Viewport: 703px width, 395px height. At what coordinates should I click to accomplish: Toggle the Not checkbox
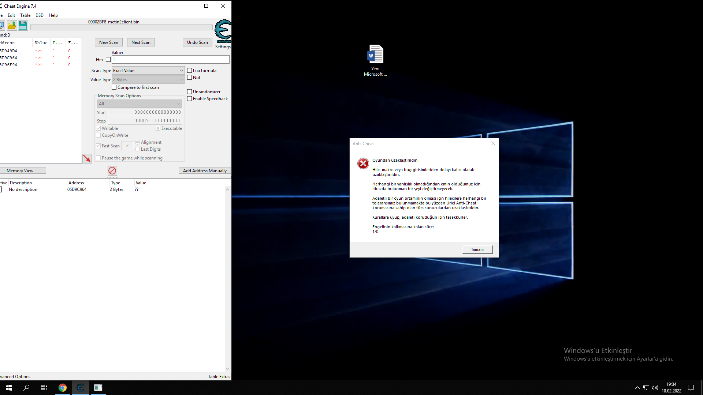pos(190,78)
